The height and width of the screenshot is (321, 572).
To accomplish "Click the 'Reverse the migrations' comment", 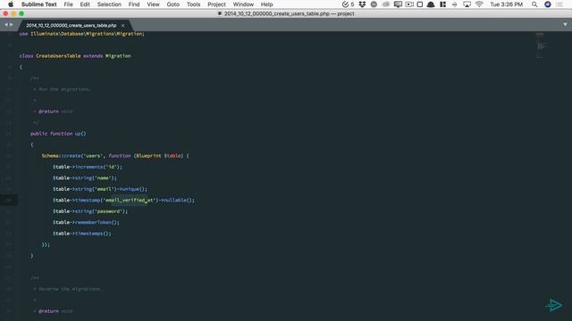I will 70,289.
